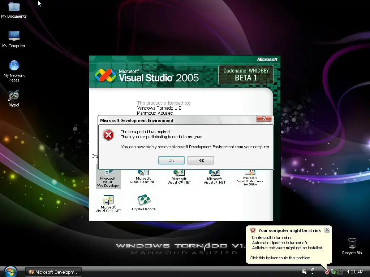
Task: Open the Recycle Bin icon
Action: (352, 246)
